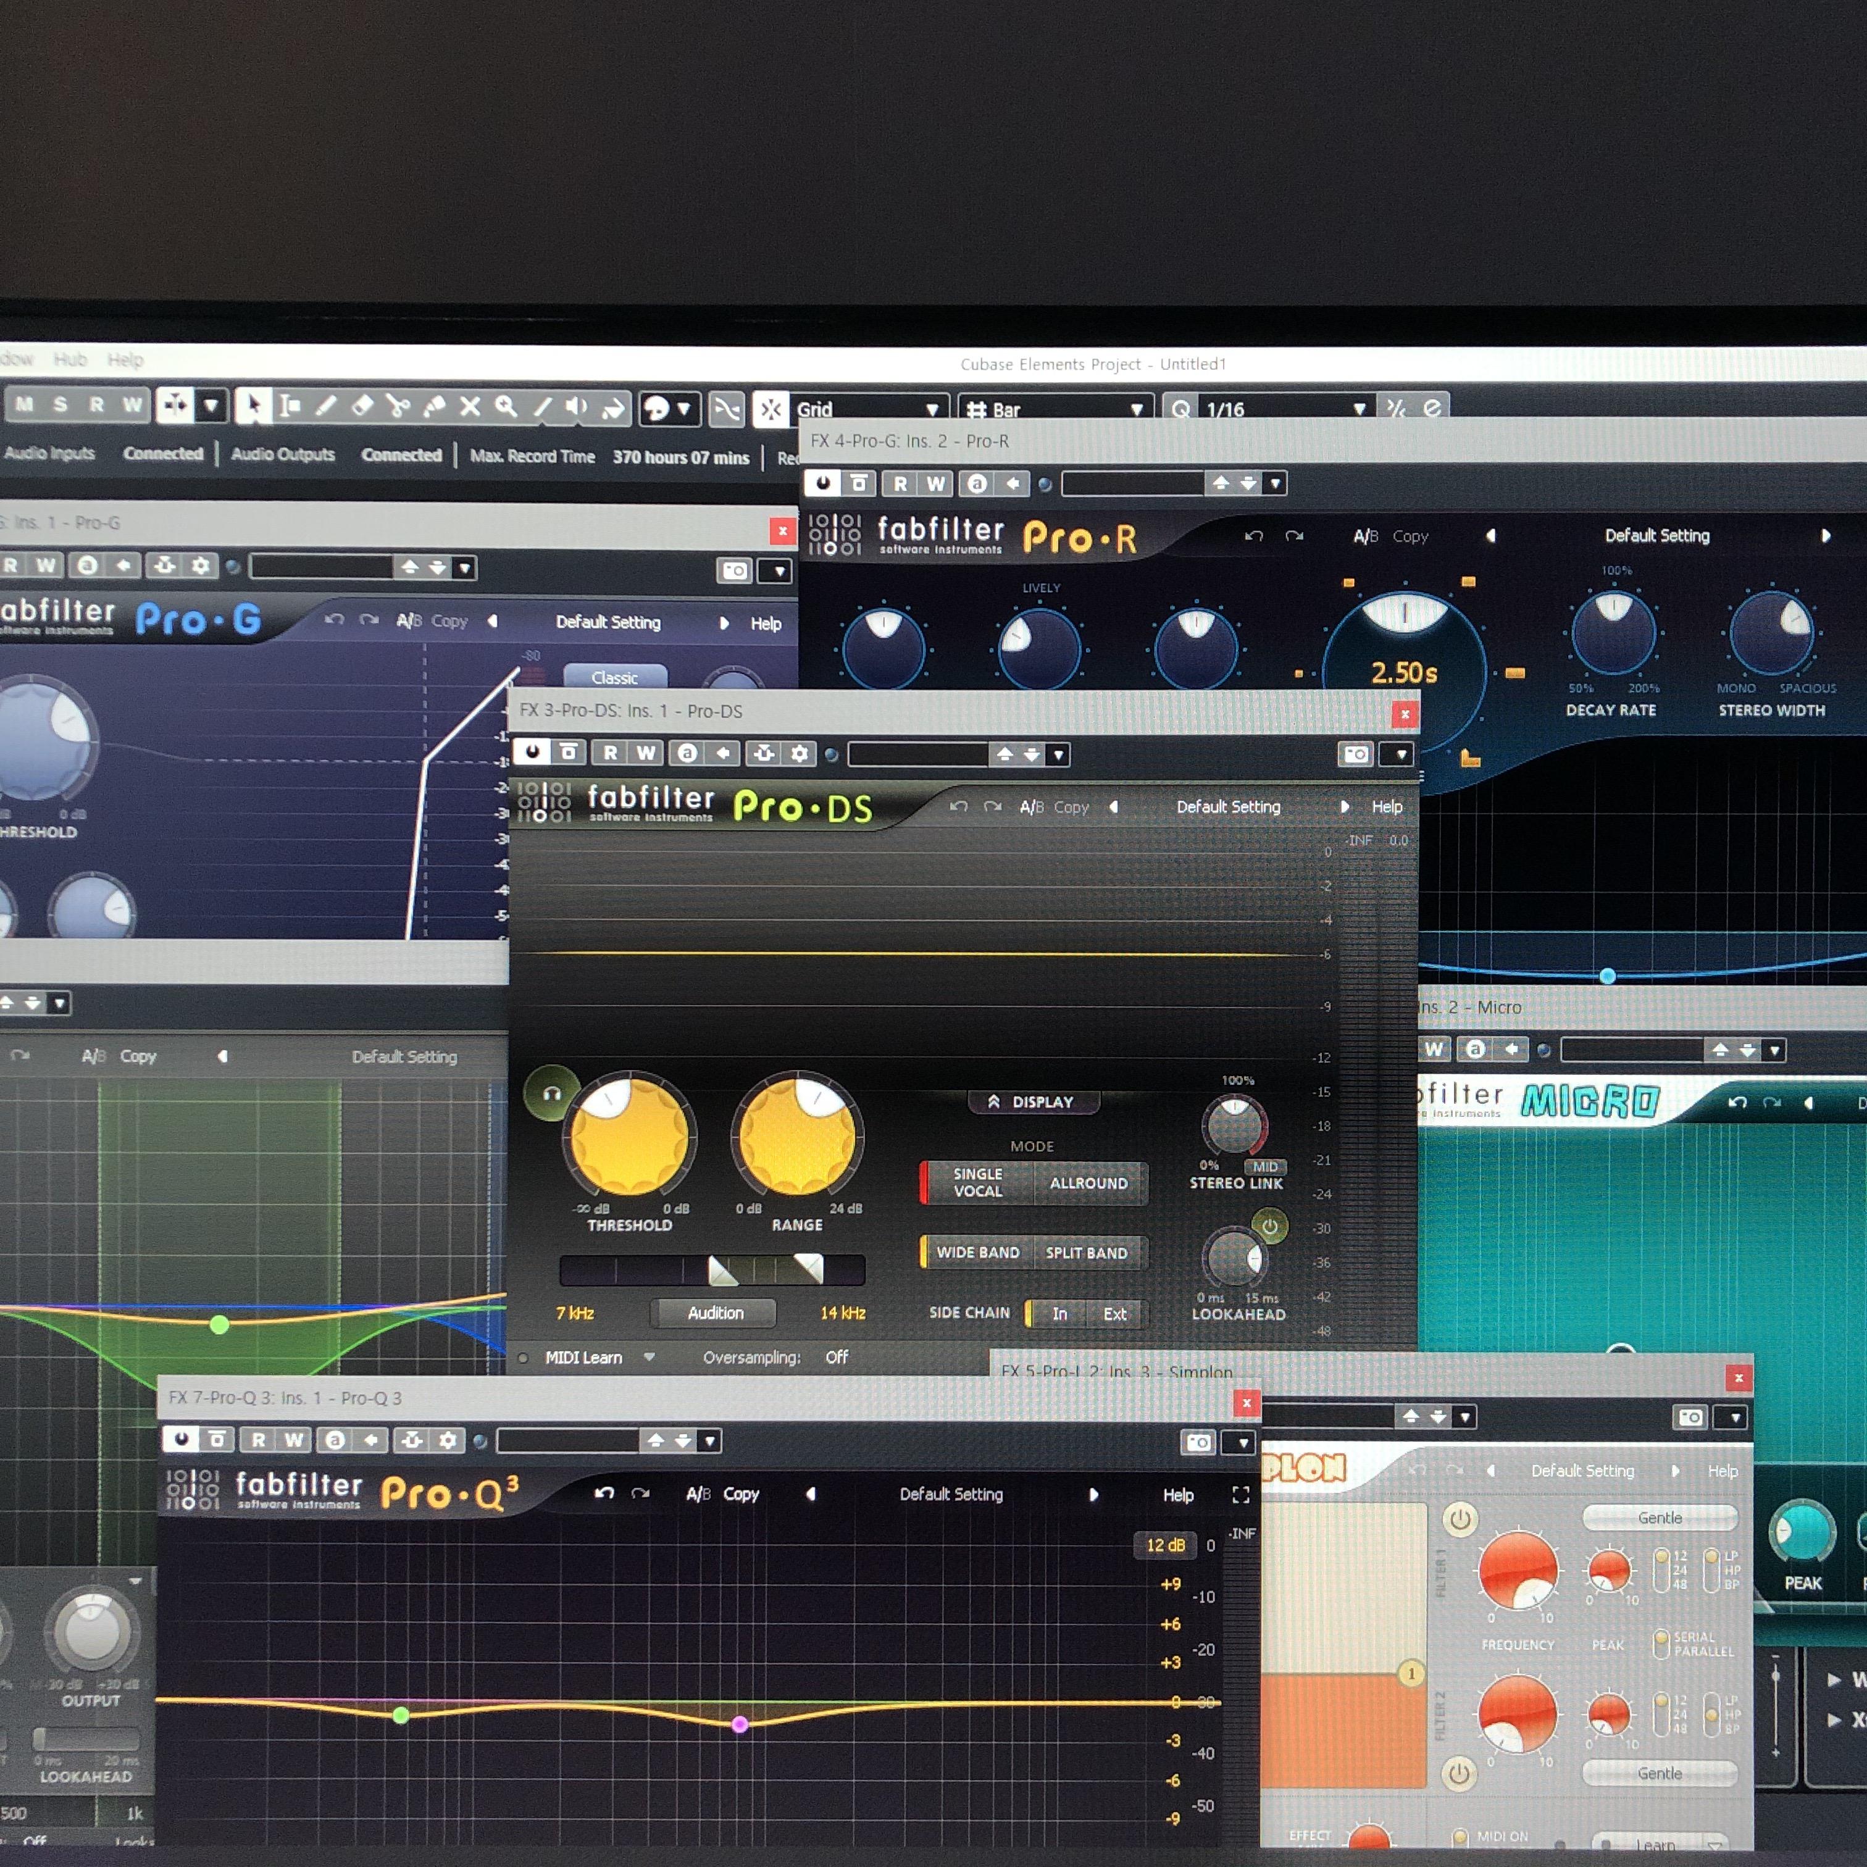
Task: Click Display button in Pro-DS
Action: coord(1032,1101)
